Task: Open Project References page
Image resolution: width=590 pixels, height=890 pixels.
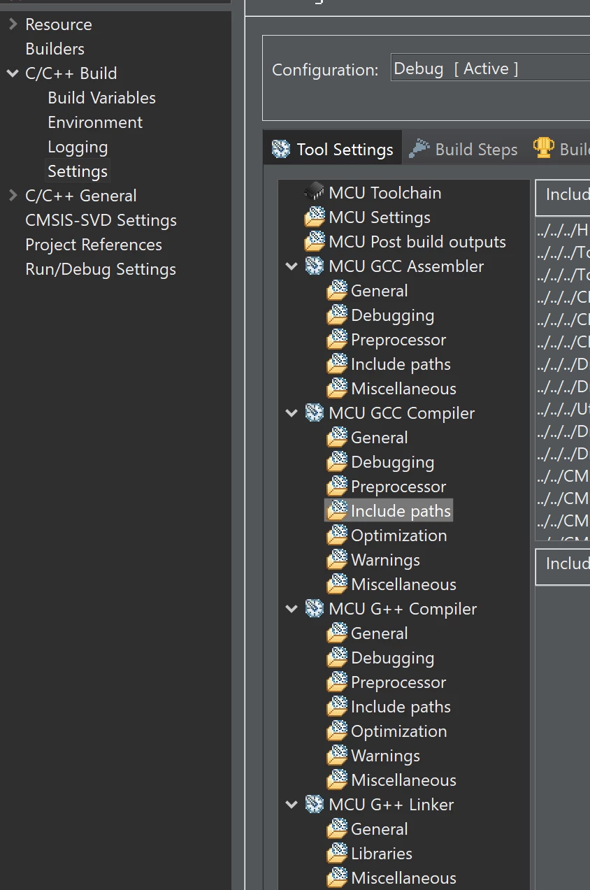Action: pos(94,245)
